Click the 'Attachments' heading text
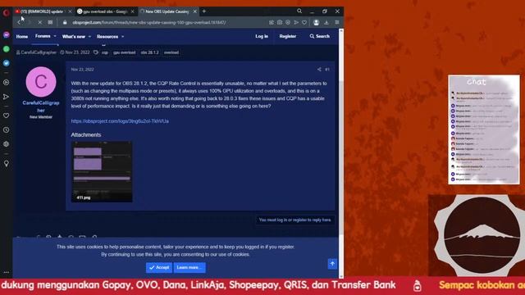Viewport: 525px width, 295px height. (x=85, y=134)
